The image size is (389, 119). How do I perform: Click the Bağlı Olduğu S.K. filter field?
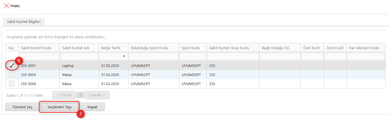click(x=280, y=56)
